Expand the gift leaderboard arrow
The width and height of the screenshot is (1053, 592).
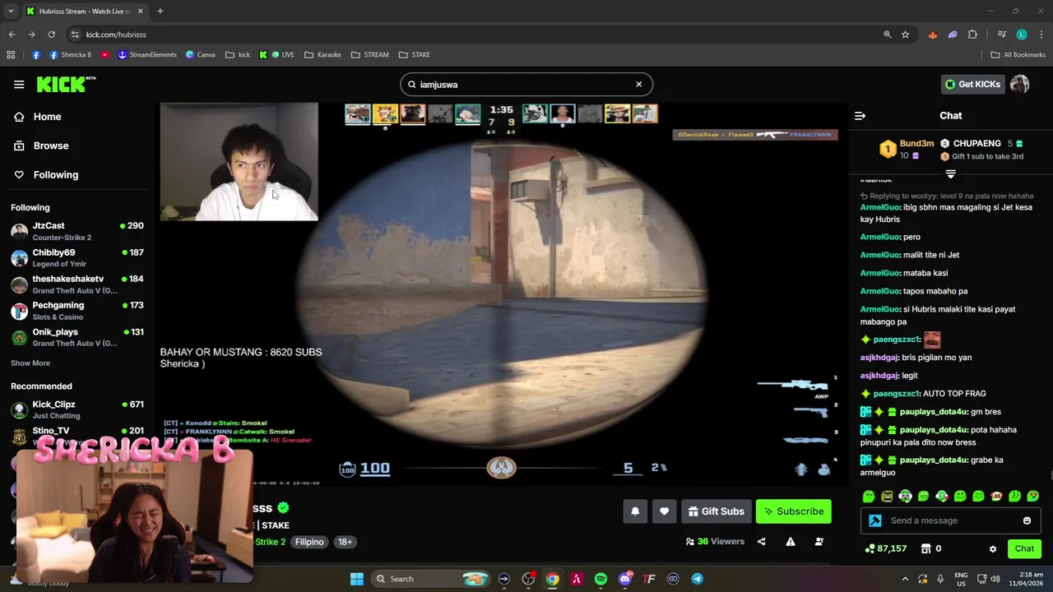click(950, 173)
